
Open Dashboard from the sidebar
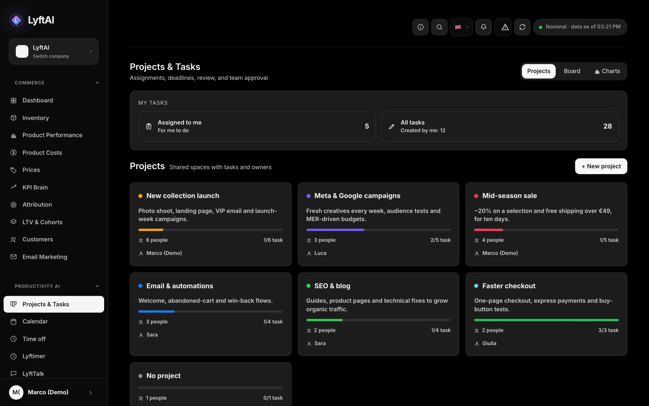pyautogui.click(x=54, y=100)
